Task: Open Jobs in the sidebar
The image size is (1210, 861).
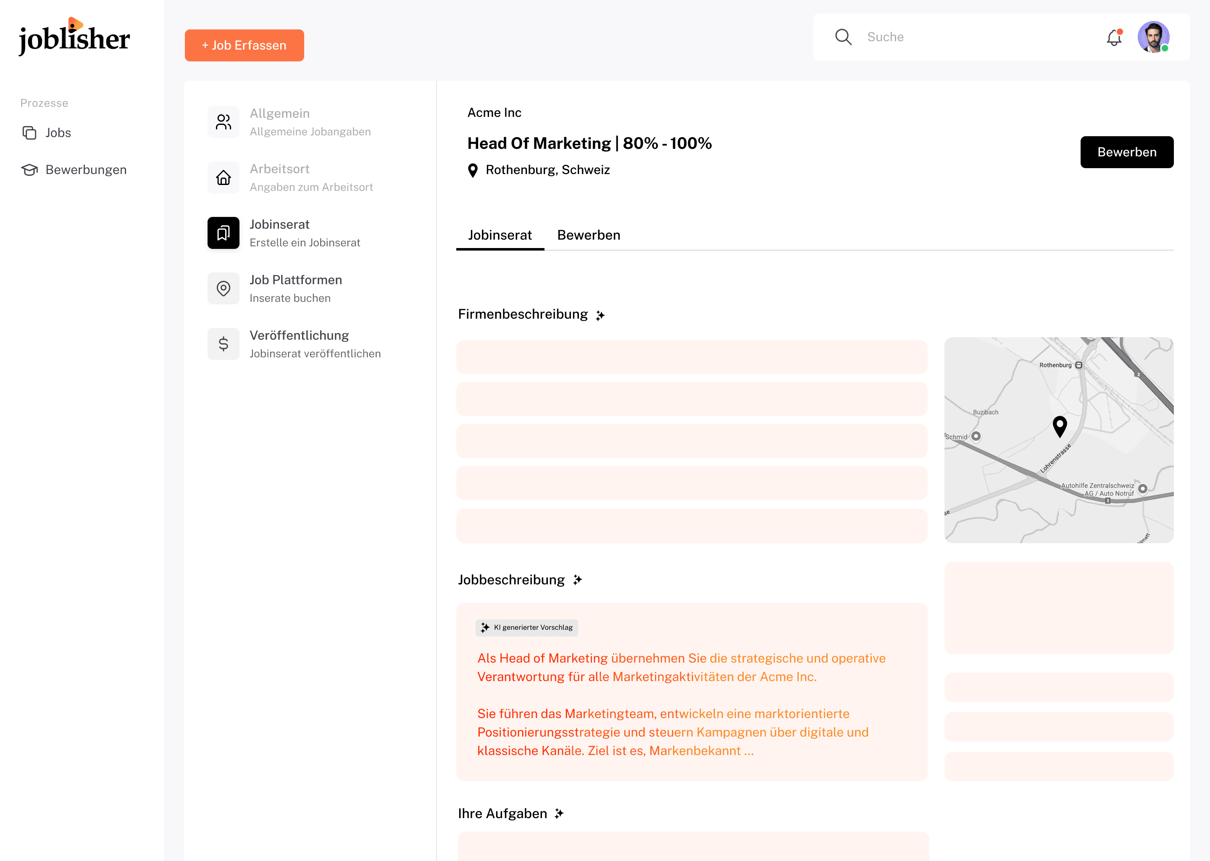Action: point(58,132)
